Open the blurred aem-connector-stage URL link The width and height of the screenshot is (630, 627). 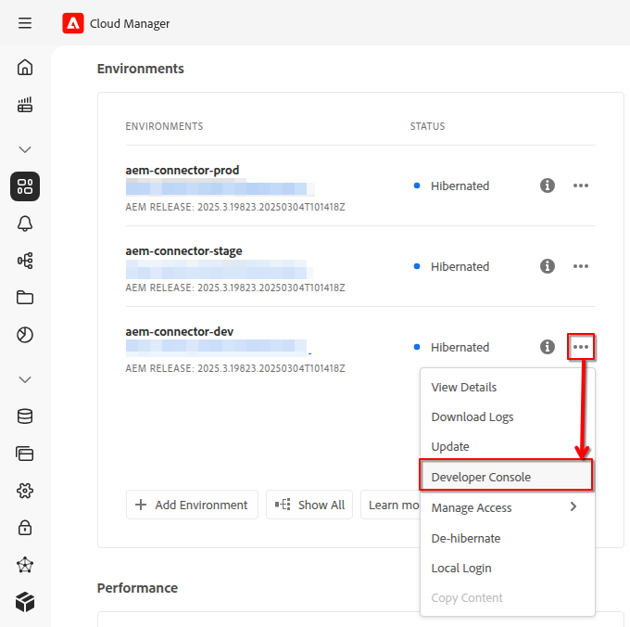pos(219,269)
